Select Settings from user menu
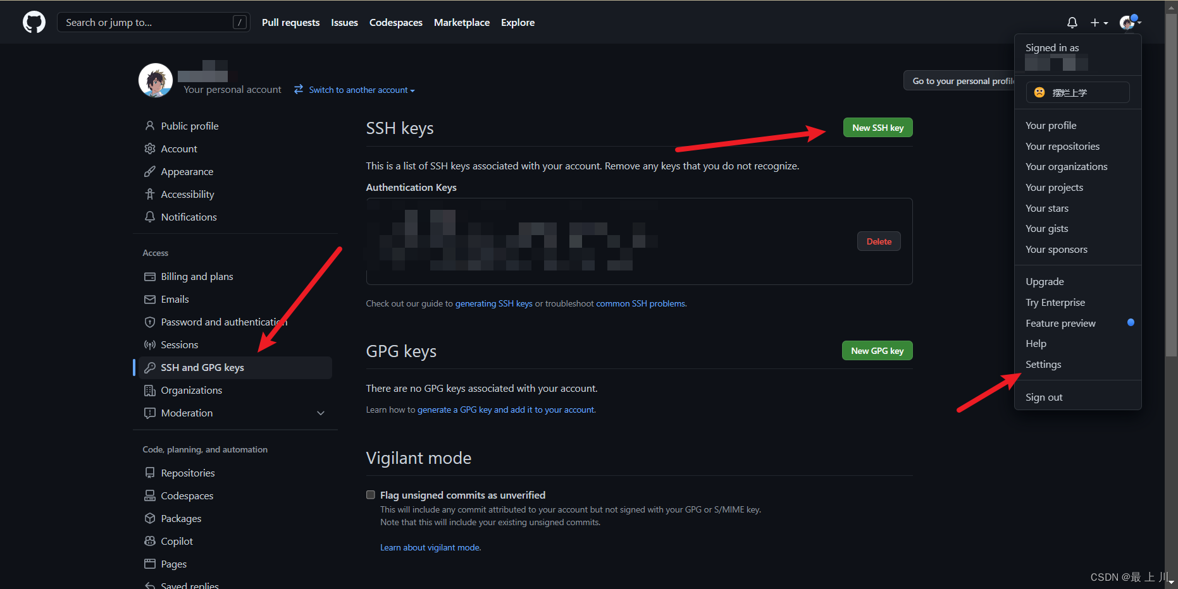This screenshot has height=589, width=1178. click(x=1077, y=364)
